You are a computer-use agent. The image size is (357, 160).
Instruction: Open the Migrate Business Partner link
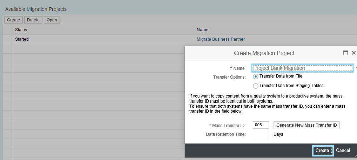coord(221,39)
